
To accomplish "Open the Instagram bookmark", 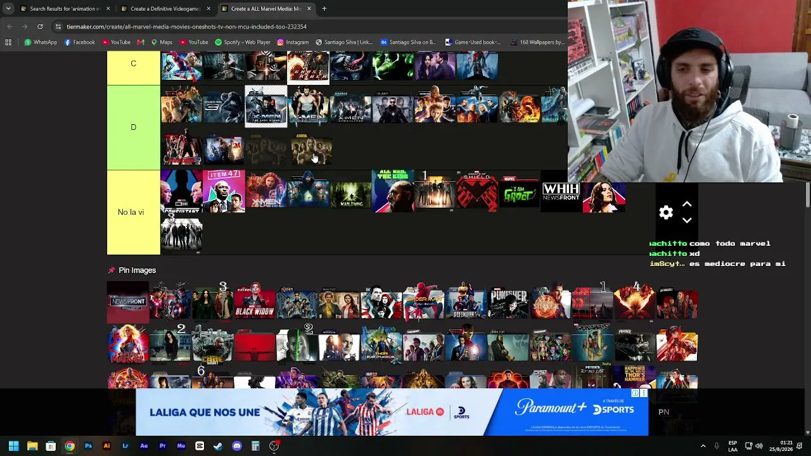I will point(293,42).
